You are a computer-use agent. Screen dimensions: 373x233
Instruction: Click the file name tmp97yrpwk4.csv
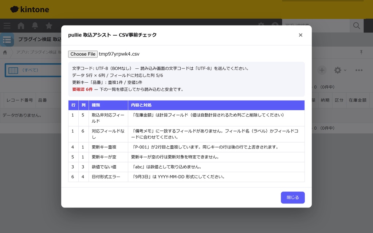pyautogui.click(x=119, y=54)
